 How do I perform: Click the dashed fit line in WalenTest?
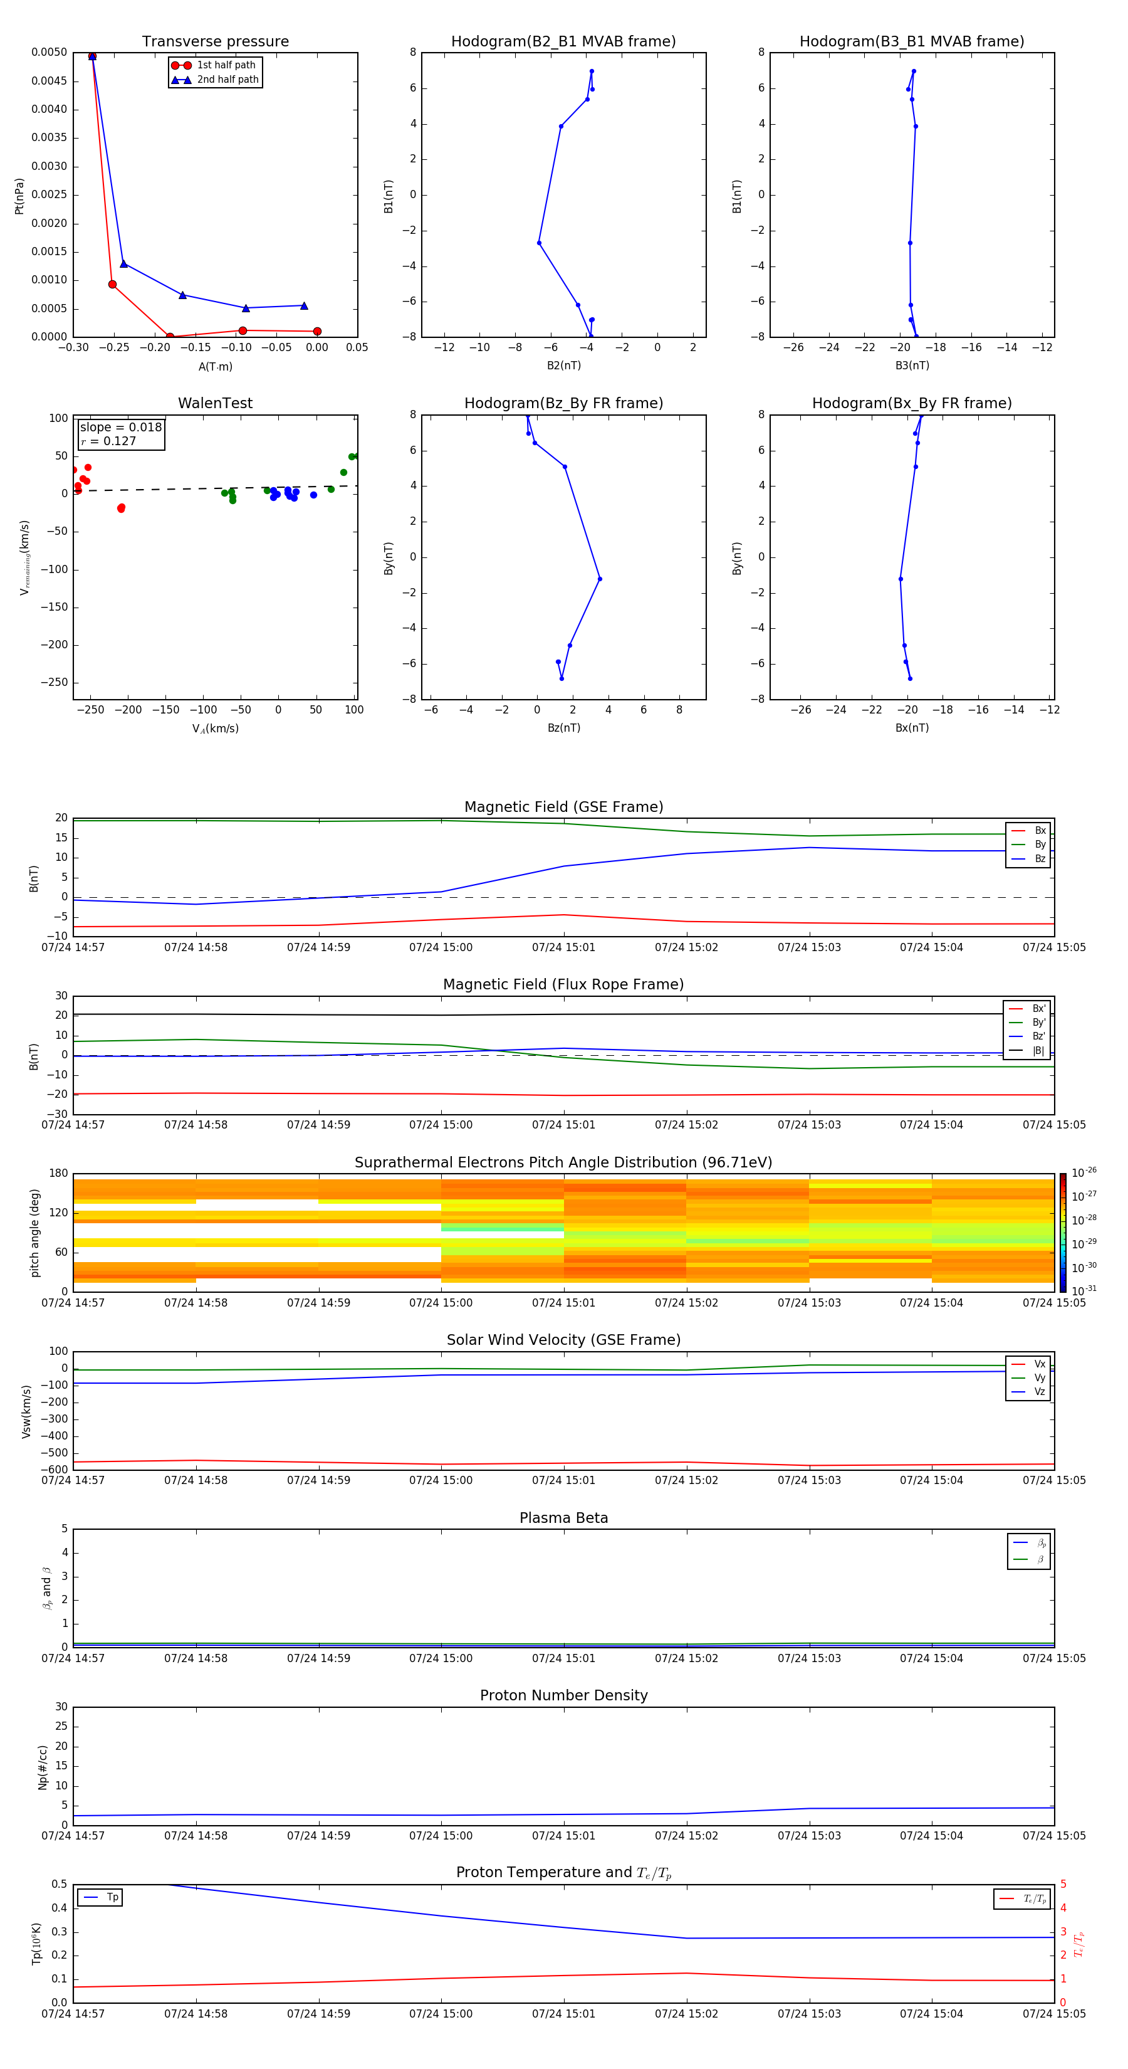coord(215,488)
